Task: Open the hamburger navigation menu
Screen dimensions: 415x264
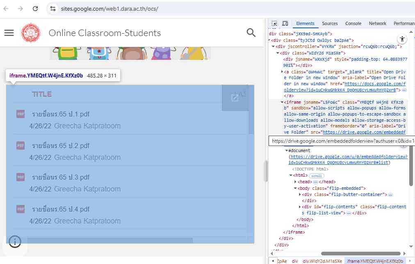Action: pyautogui.click(x=9, y=33)
